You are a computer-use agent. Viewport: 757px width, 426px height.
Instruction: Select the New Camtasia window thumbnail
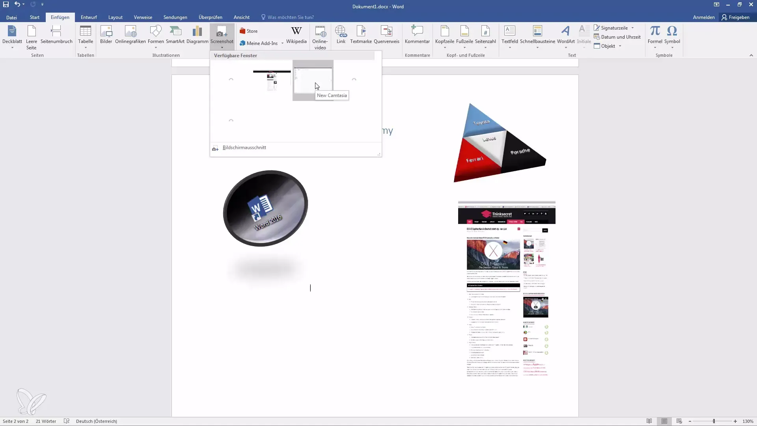point(313,80)
